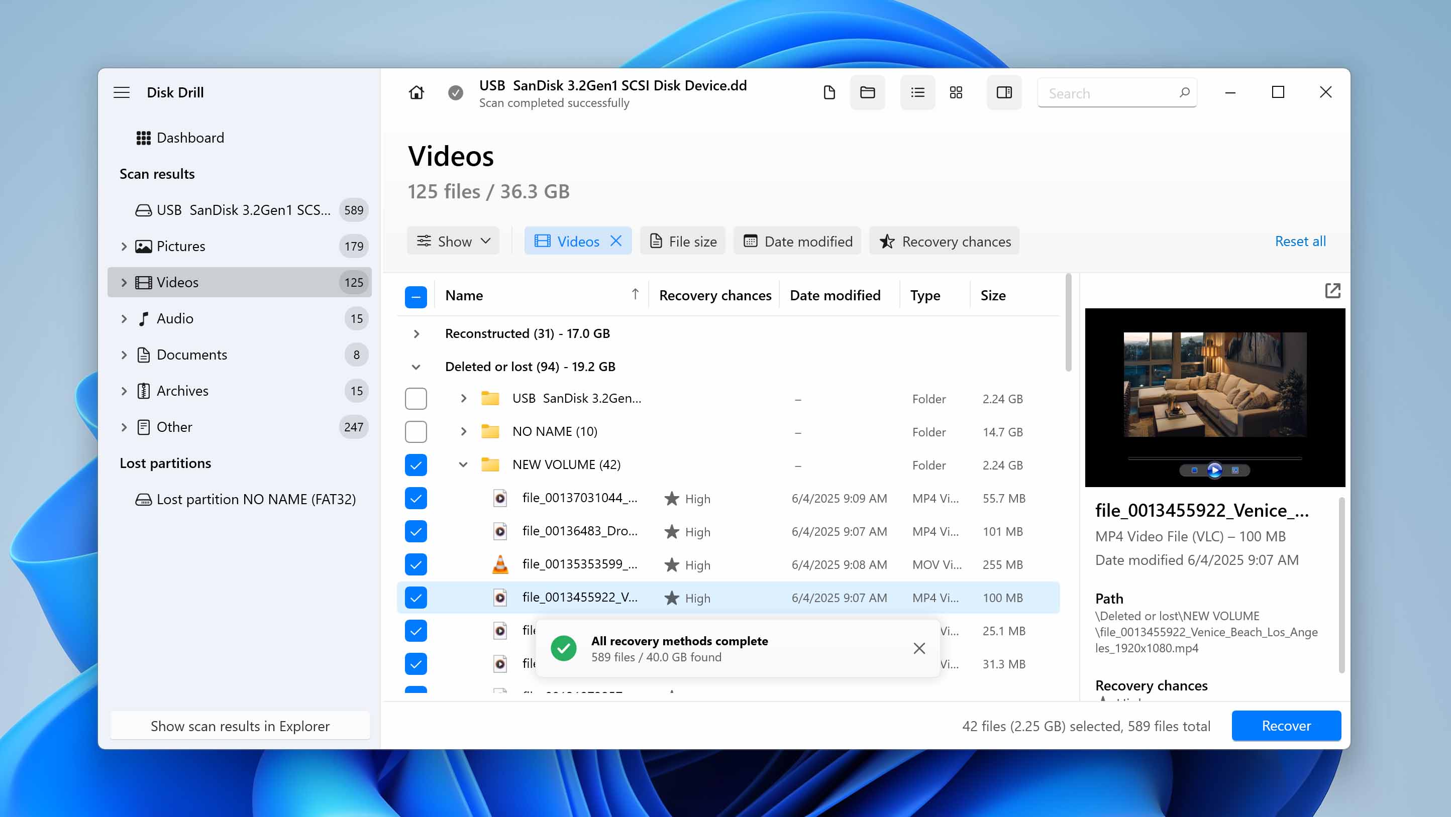Toggle the preview panel icon
The height and width of the screenshot is (817, 1451).
pos(1004,92)
